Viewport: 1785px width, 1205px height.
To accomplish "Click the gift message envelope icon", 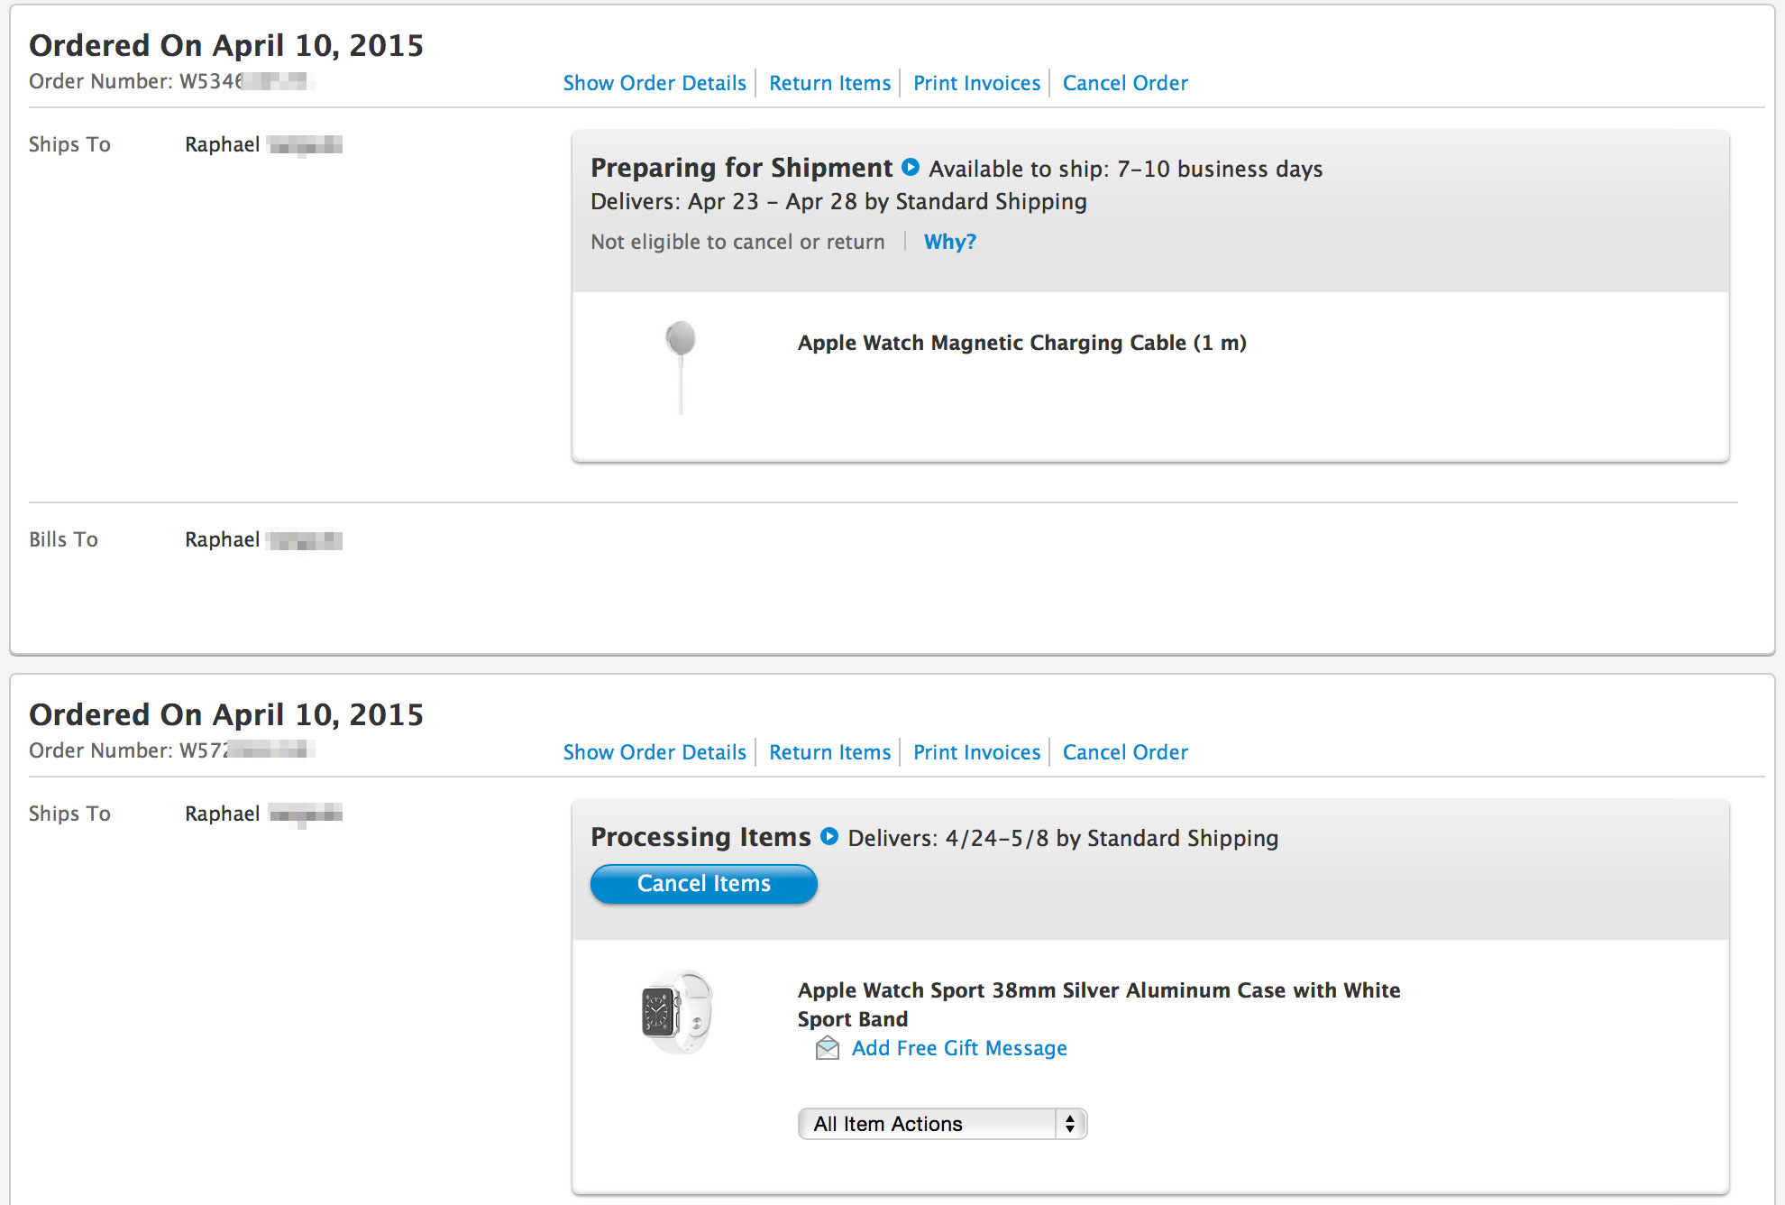I will click(x=827, y=1048).
